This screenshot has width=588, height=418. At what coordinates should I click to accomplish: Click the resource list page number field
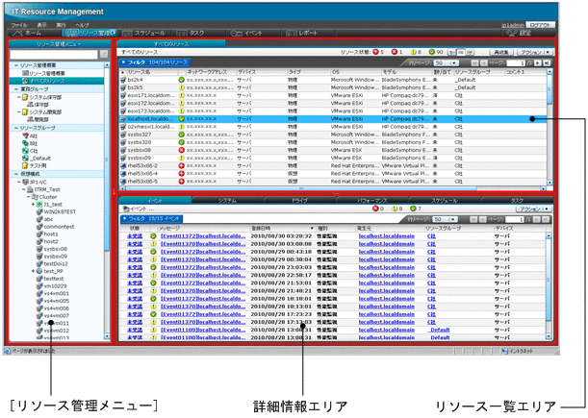click(x=515, y=62)
